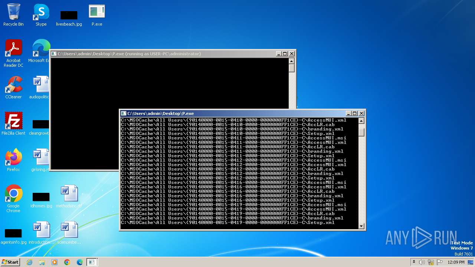
Task: Click the 0419 Setup.xml console line
Action: pyautogui.click(x=227, y=222)
